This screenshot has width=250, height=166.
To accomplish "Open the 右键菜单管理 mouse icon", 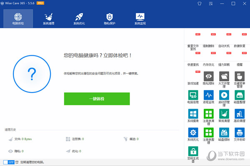I will click(x=240, y=77).
